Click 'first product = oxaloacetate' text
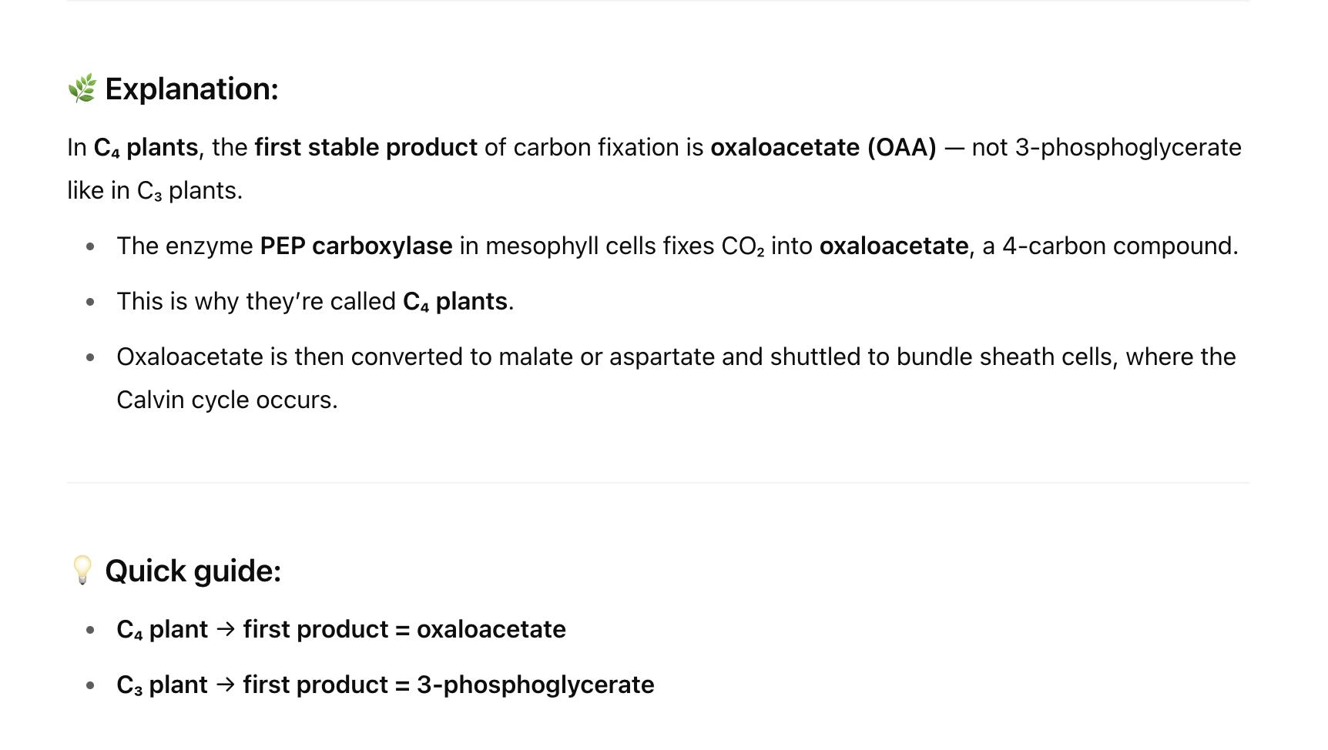Viewport: 1328px width, 750px height. [x=404, y=629]
